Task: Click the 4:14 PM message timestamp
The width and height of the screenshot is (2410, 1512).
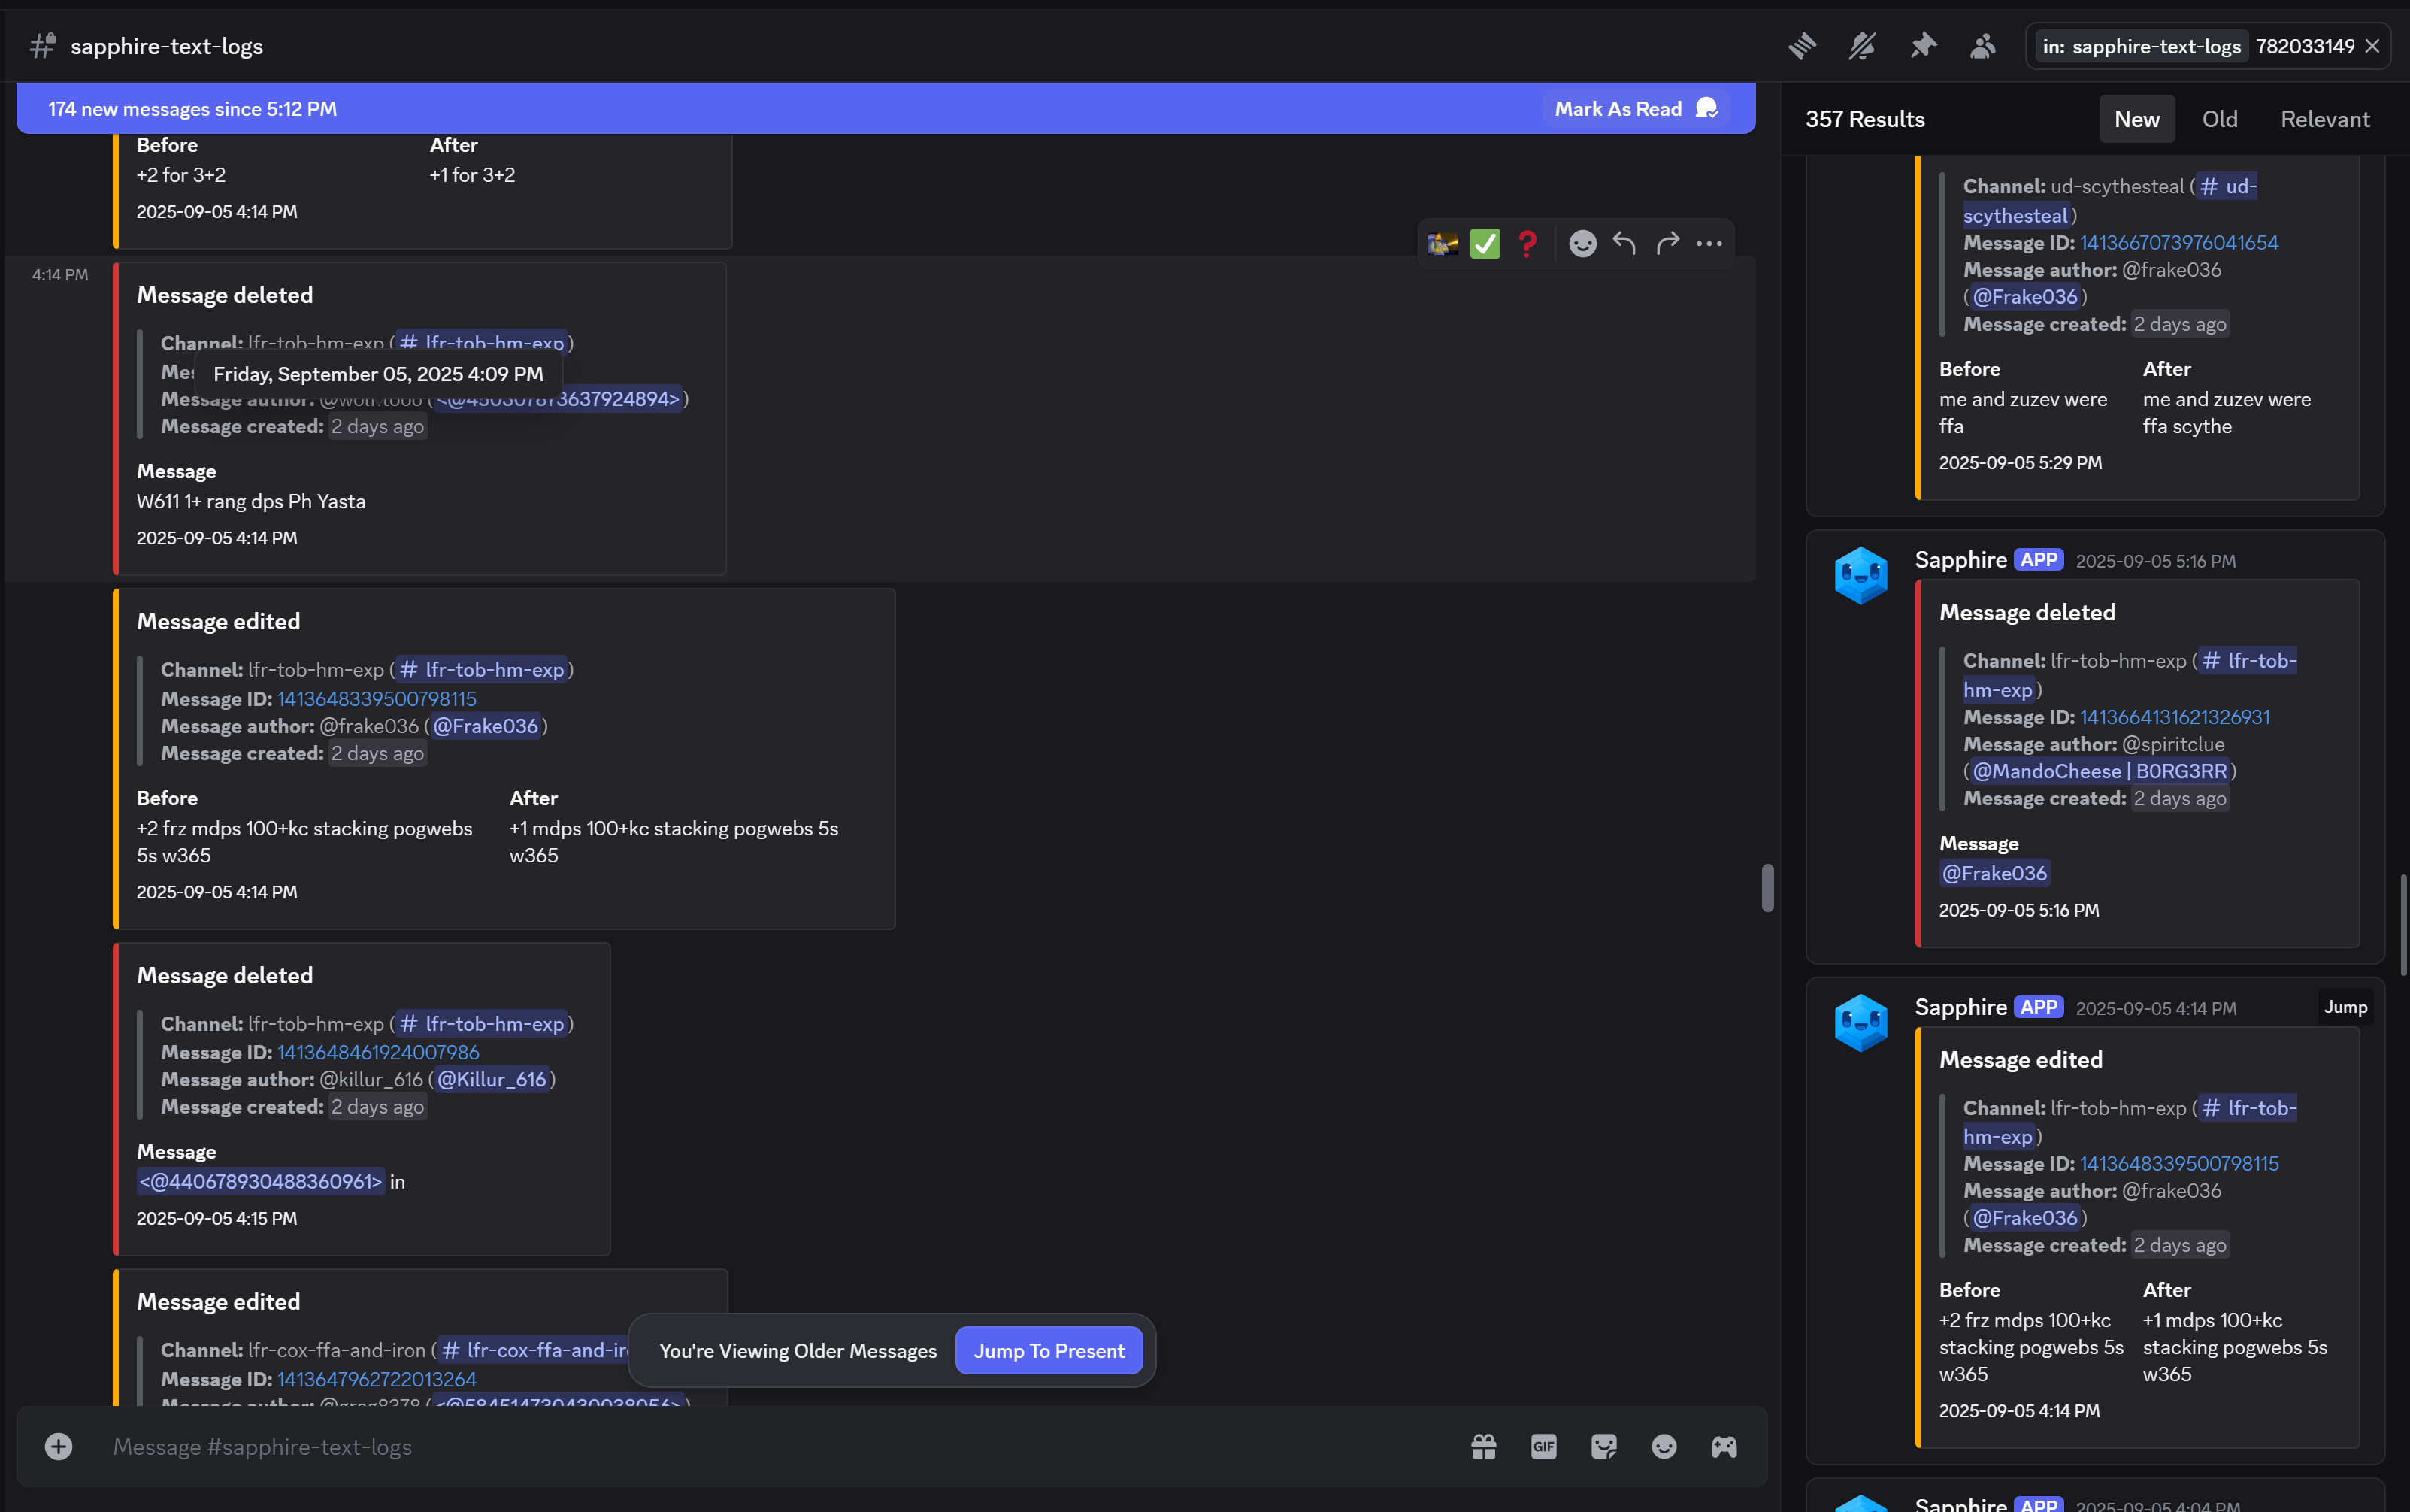Action: coord(60,275)
